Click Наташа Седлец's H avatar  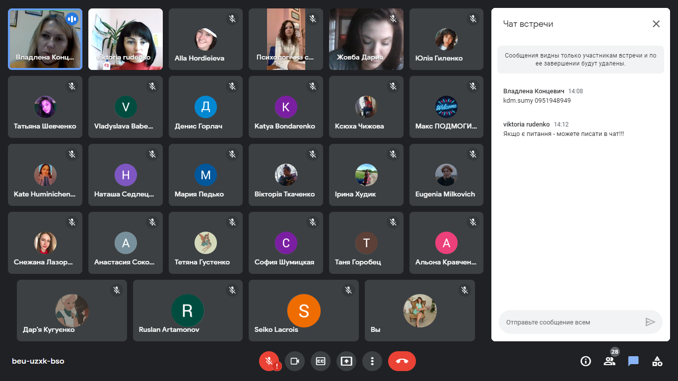pos(126,175)
